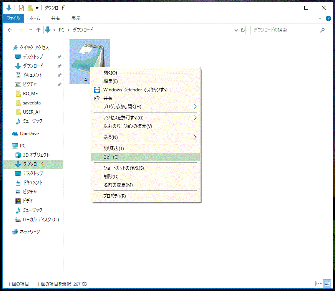
Task: Select ネットワーク in the navigation pane
Action: click(30, 231)
